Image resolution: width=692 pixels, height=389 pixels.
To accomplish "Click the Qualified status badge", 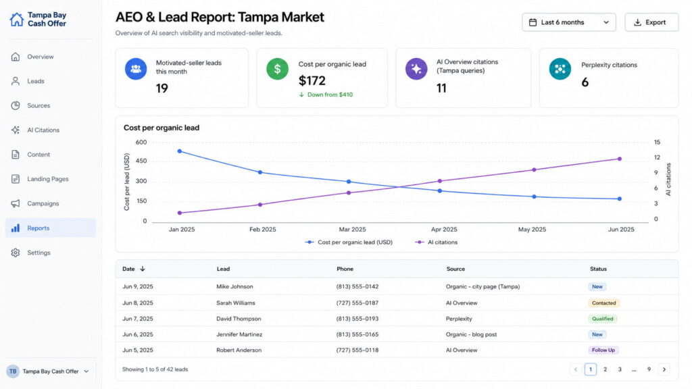I will (x=602, y=319).
